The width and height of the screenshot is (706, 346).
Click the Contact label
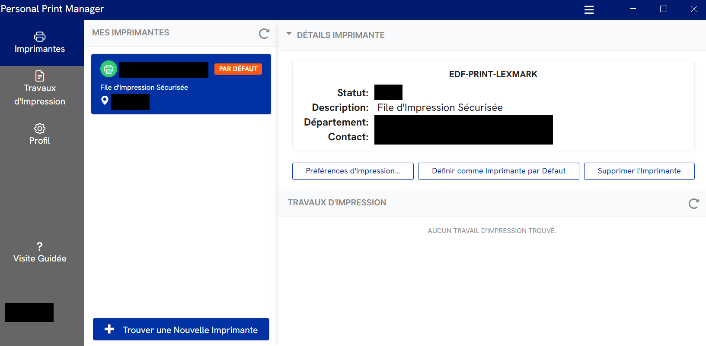tap(348, 137)
